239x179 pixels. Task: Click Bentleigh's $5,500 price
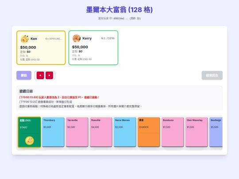tap(215, 127)
